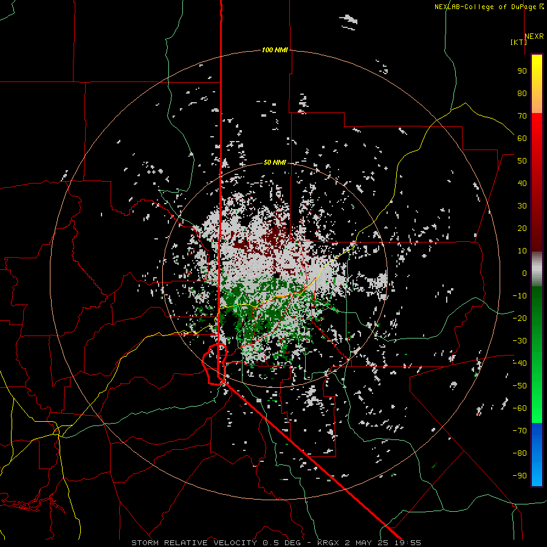This screenshot has height=547, width=547.
Task: Click the 30 value on the velocity scale
Action: click(522, 206)
